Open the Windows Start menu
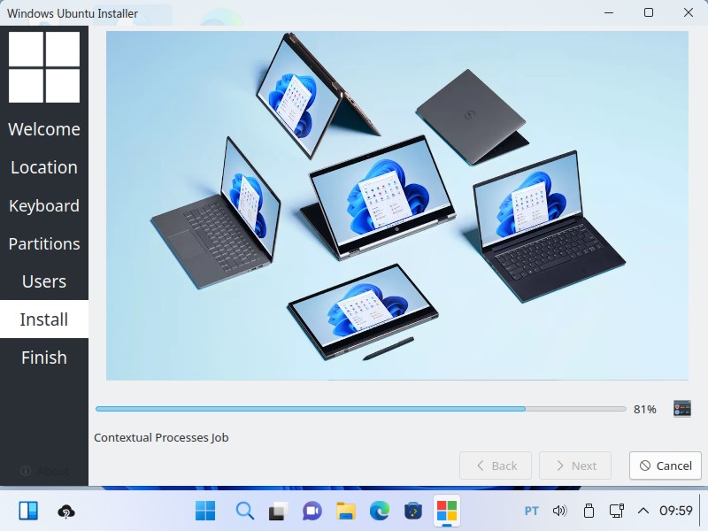Screen dimensions: 708x531 click(205, 511)
